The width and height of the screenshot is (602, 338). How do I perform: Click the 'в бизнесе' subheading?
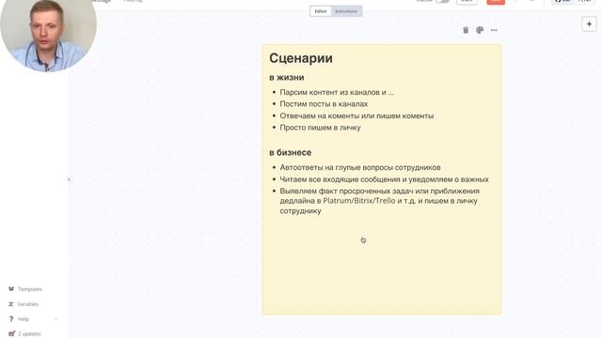coord(290,152)
